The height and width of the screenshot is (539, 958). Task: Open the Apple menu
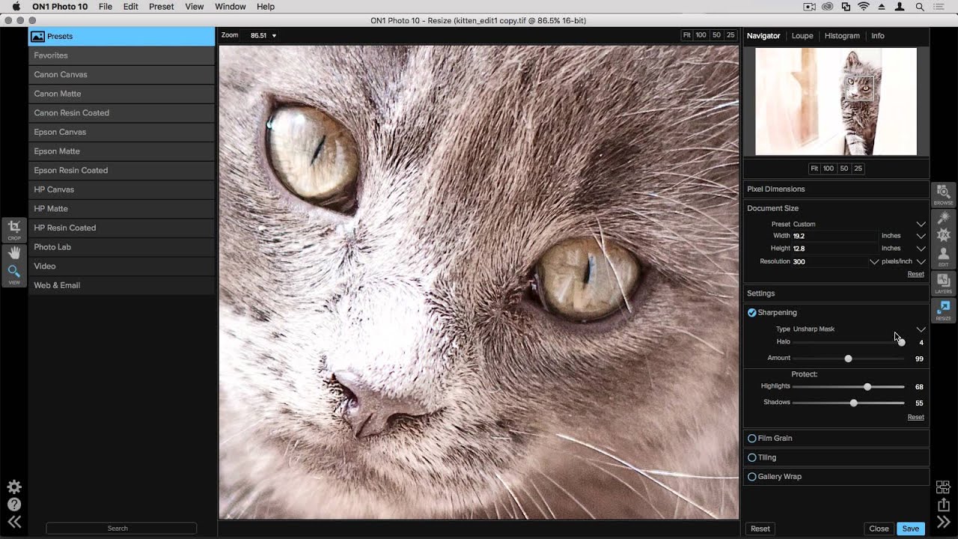[x=16, y=7]
